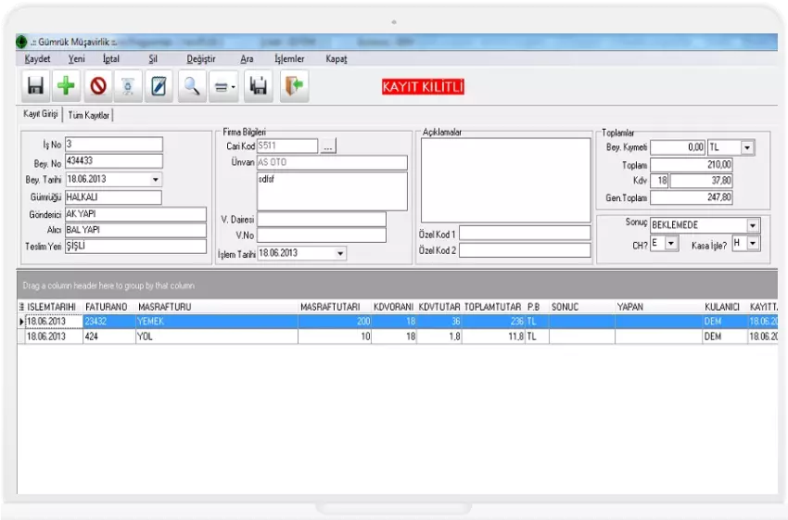This screenshot has width=788, height=520.
Task: Click the MASRAFTUTARI column header
Action: point(330,306)
